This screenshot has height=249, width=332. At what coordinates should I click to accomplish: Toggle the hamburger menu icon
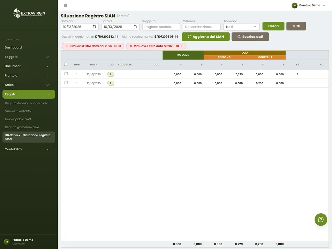click(65, 5)
